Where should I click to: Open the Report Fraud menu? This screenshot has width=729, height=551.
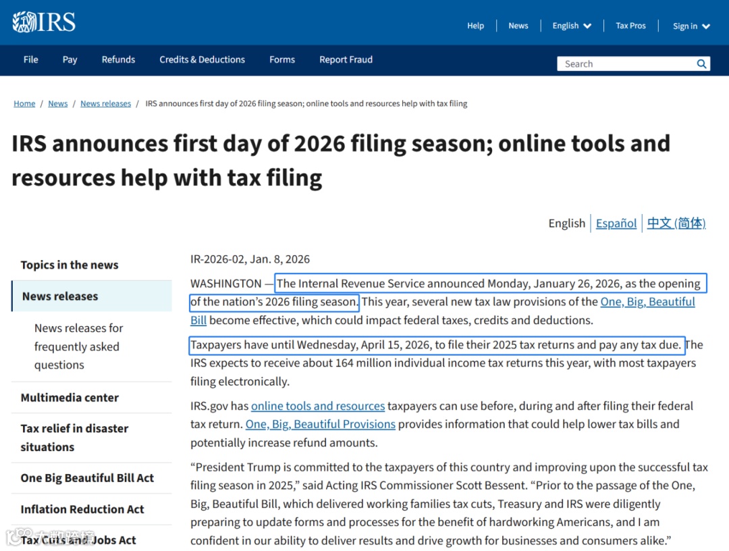(x=346, y=59)
